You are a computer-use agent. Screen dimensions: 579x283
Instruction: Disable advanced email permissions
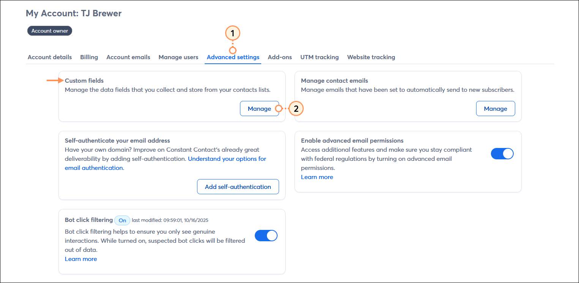[x=502, y=154]
